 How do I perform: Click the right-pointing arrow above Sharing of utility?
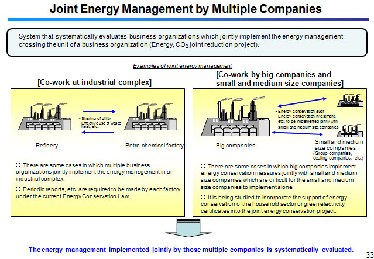click(x=99, y=112)
